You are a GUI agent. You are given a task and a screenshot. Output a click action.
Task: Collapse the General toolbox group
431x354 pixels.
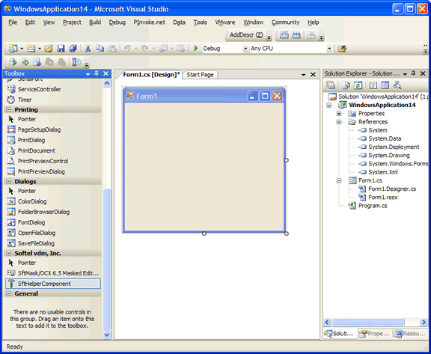click(9, 293)
